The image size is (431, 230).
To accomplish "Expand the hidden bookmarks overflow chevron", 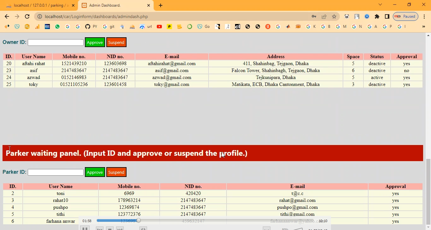I will 423,27.
